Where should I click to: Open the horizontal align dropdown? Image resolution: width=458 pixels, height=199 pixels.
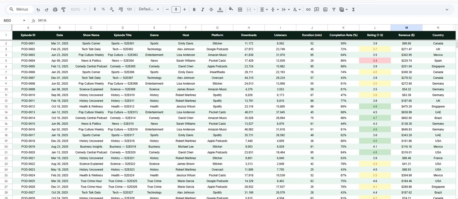point(264,9)
